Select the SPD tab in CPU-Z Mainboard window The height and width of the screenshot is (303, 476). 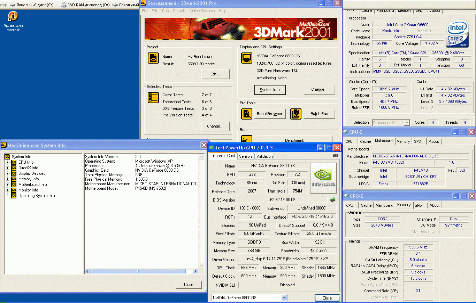click(417, 141)
